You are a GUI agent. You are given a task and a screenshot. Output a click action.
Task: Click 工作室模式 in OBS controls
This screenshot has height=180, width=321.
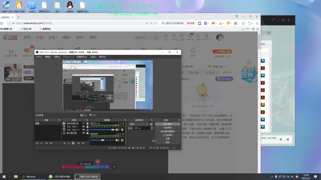[x=168, y=135]
